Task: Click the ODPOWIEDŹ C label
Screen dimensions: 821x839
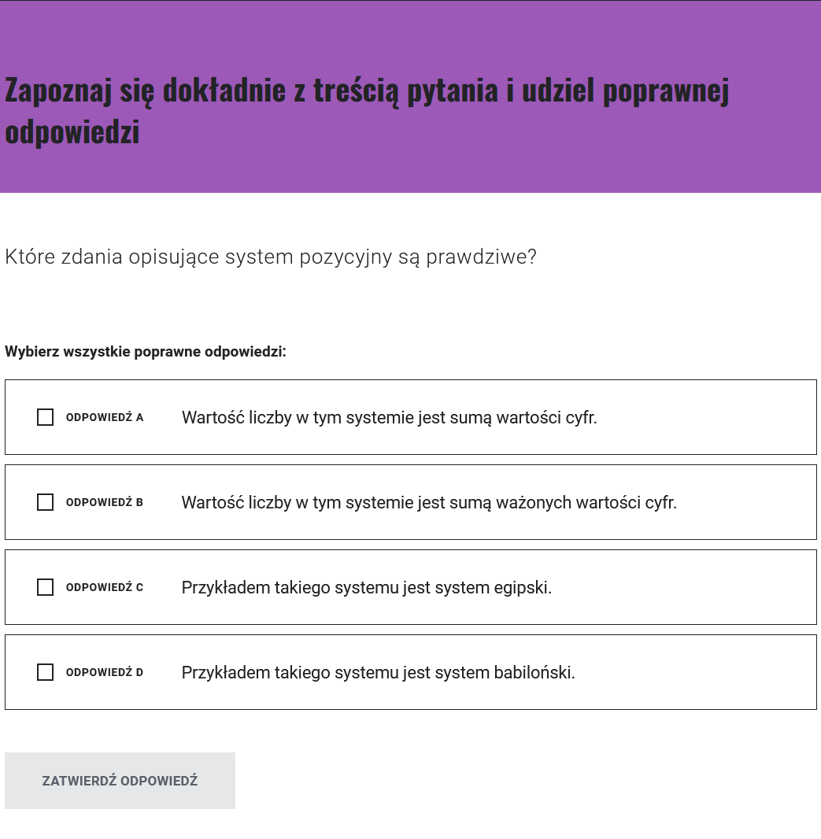Action: (x=105, y=587)
